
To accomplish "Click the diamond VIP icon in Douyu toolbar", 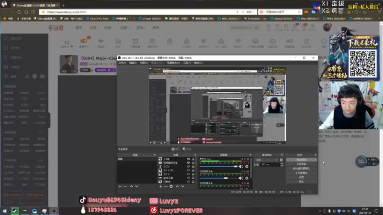I will pos(238,41).
